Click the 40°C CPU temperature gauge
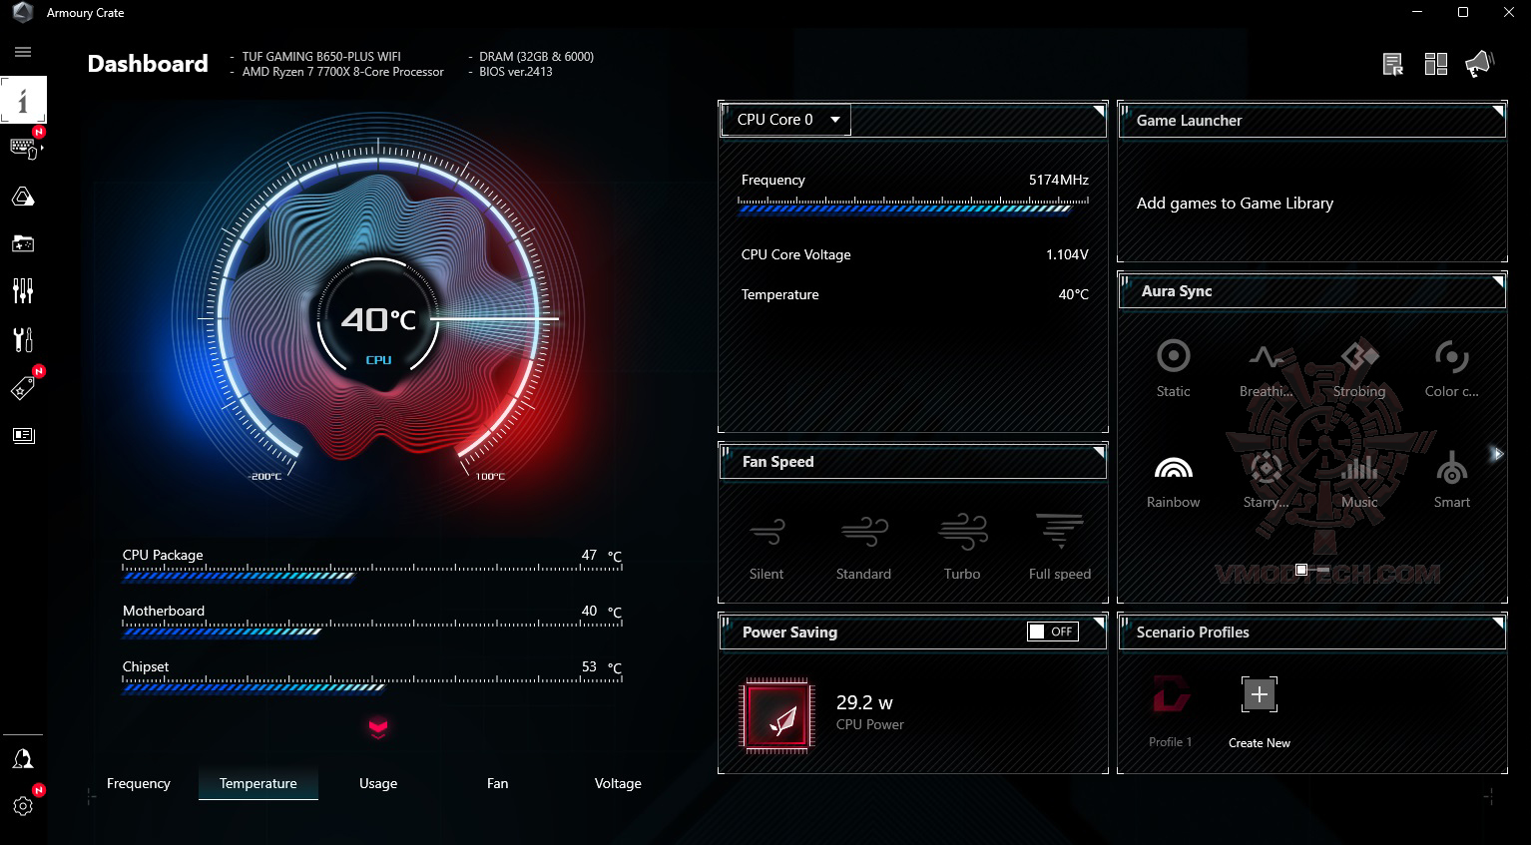Image resolution: width=1531 pixels, height=845 pixels. [x=378, y=321]
